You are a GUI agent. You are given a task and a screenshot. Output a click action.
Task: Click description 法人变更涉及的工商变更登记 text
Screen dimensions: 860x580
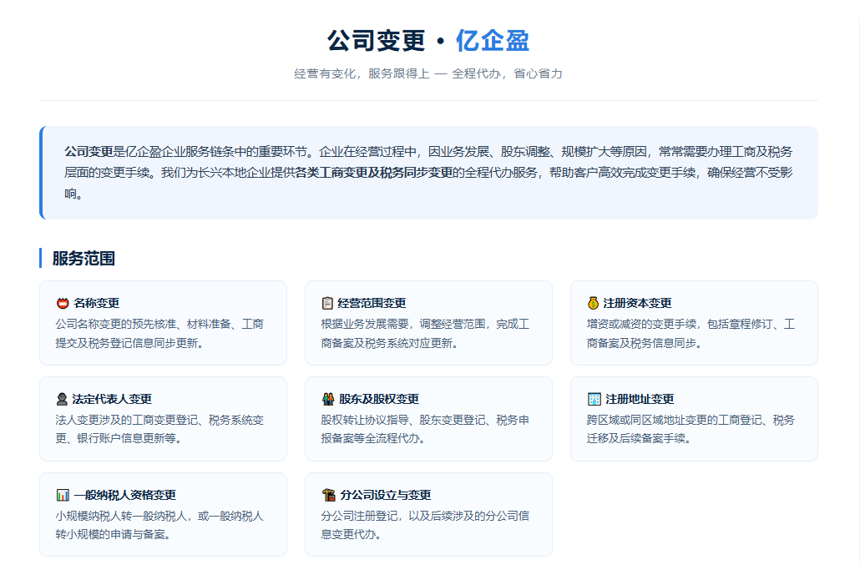click(127, 420)
